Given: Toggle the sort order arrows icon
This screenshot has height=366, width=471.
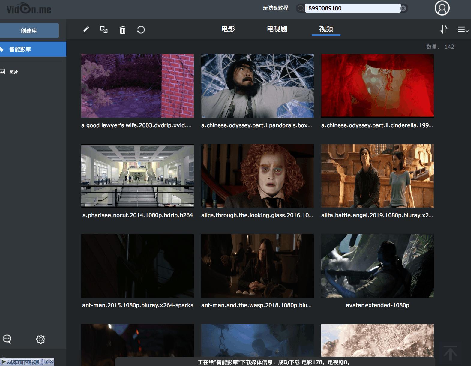Looking at the screenshot, I should tap(444, 29).
